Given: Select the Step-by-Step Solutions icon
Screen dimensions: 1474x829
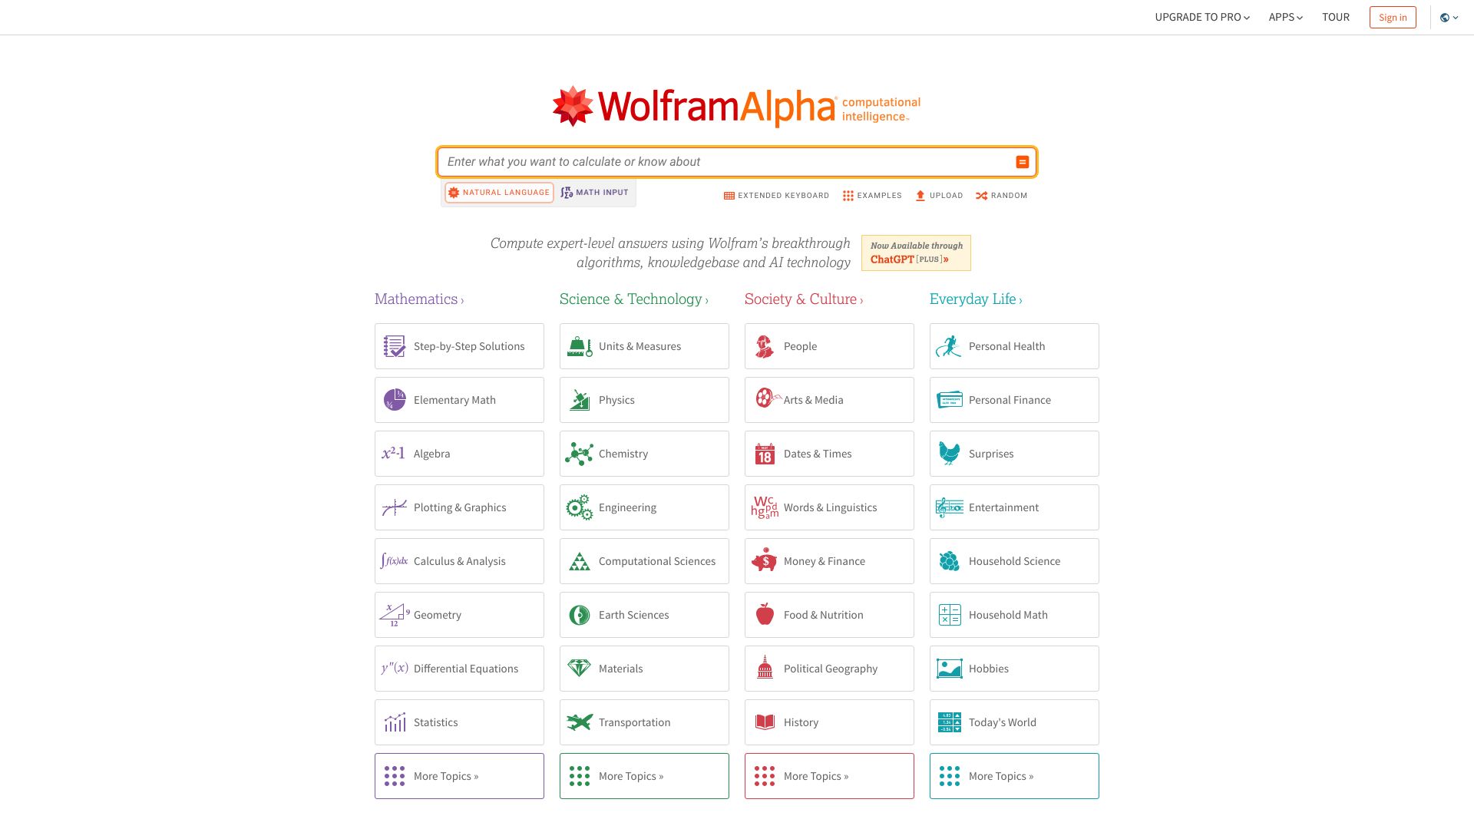Looking at the screenshot, I should point(394,346).
